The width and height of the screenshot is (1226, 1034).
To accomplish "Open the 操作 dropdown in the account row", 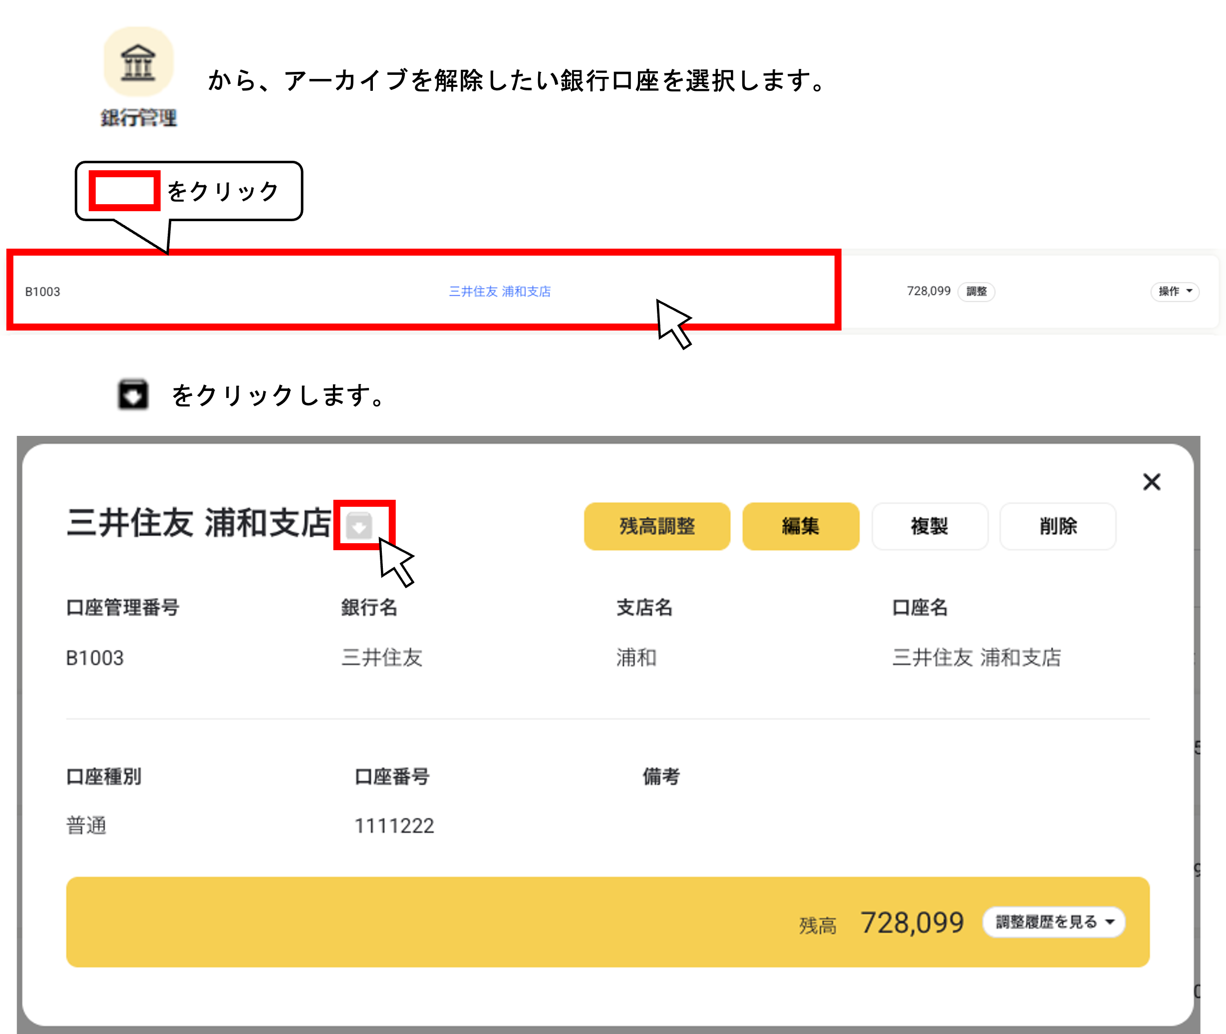I will [1175, 291].
